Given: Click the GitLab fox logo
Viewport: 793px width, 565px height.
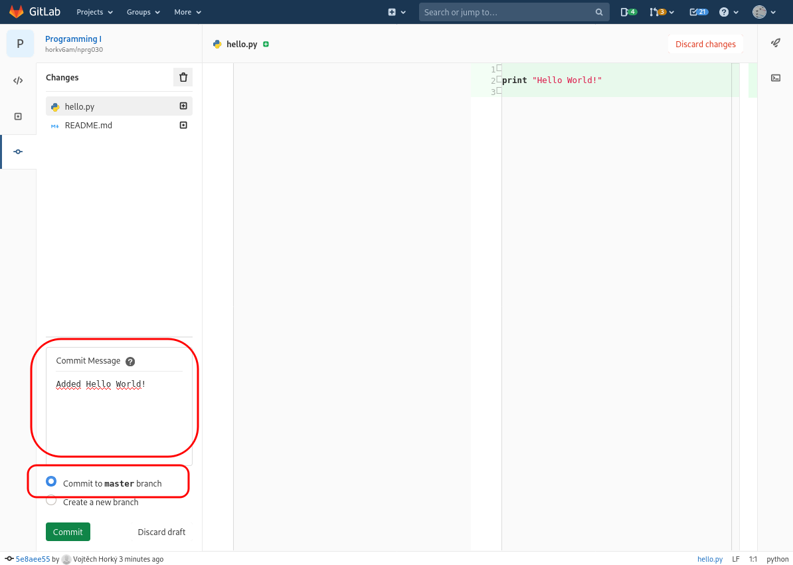Looking at the screenshot, I should pos(16,12).
